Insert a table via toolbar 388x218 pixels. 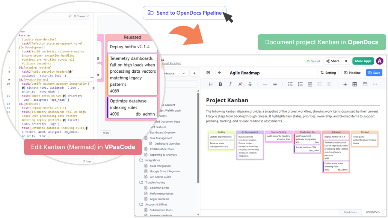click(x=355, y=84)
